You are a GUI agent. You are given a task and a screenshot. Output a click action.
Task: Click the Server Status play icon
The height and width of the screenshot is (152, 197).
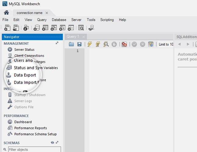pyautogui.click(x=10, y=50)
